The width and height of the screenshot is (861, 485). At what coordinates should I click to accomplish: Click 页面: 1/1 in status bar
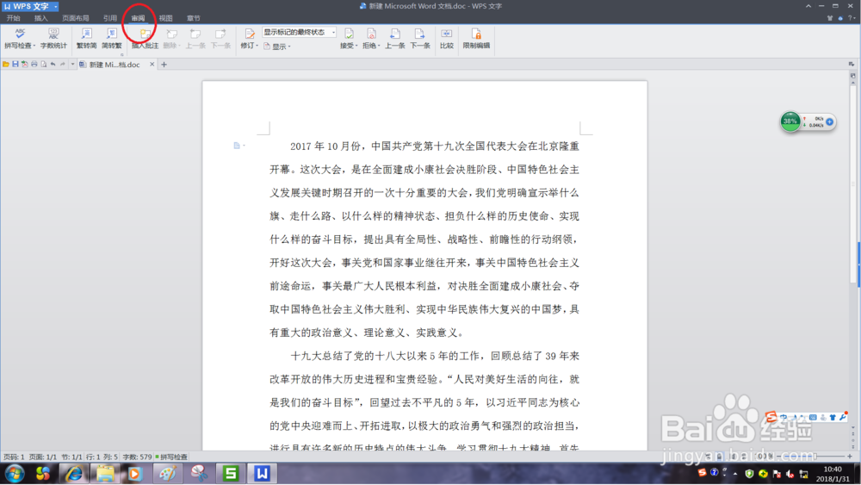pyautogui.click(x=43, y=457)
